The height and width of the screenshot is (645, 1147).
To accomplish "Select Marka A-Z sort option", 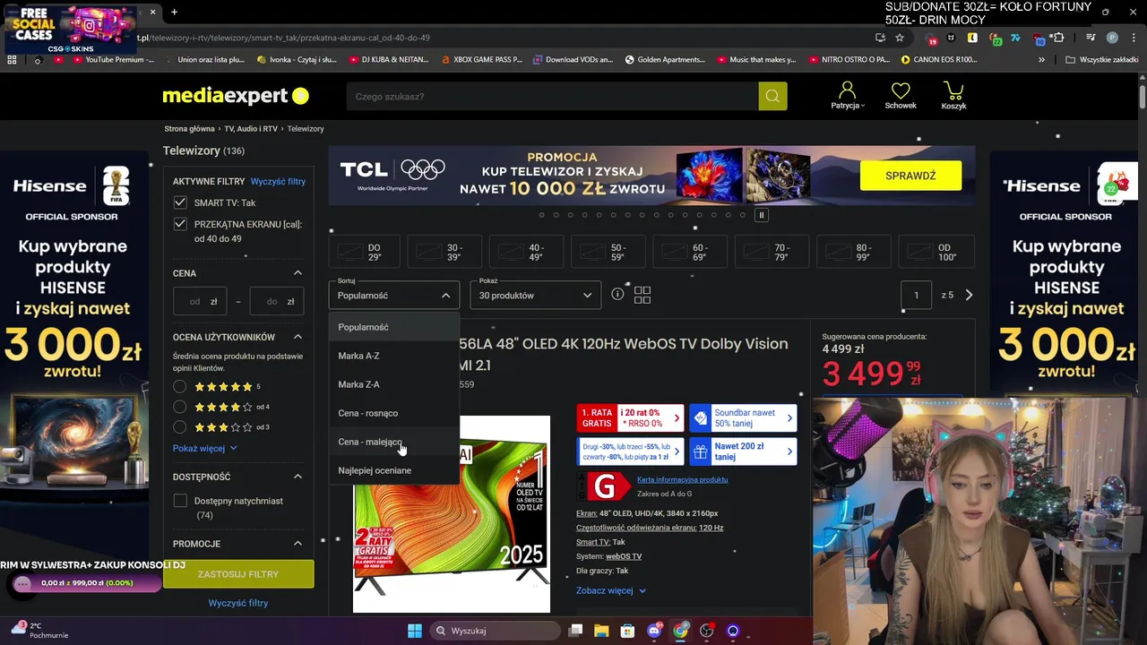I will pos(394,356).
